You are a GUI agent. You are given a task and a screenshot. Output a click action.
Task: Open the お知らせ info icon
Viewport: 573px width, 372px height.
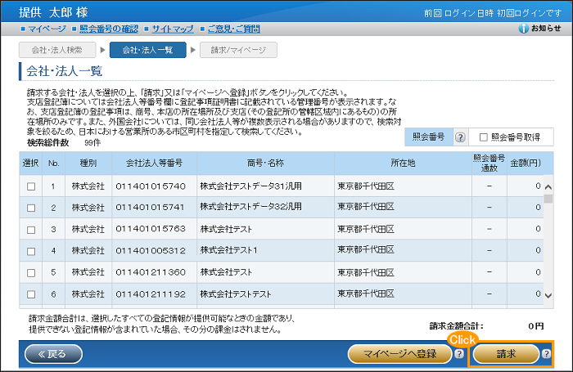(523, 29)
